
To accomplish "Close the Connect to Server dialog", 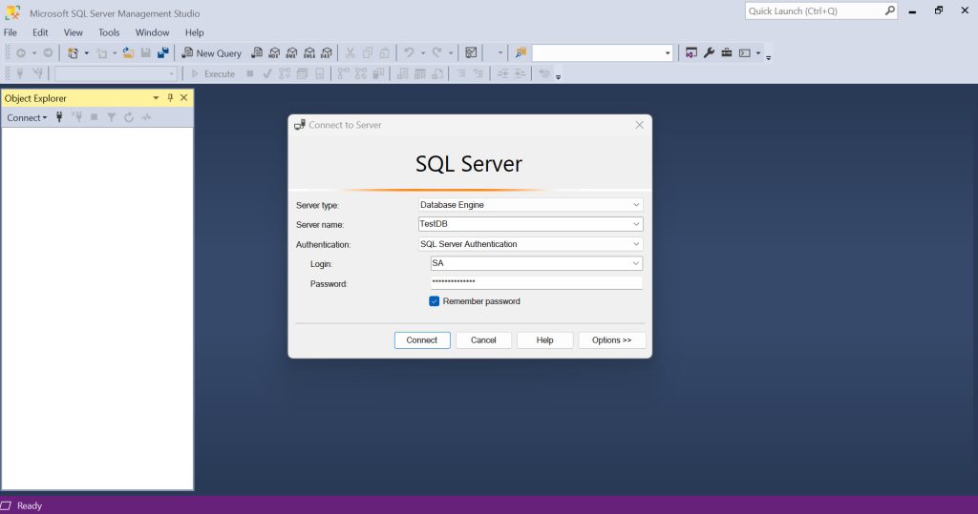I will point(639,125).
